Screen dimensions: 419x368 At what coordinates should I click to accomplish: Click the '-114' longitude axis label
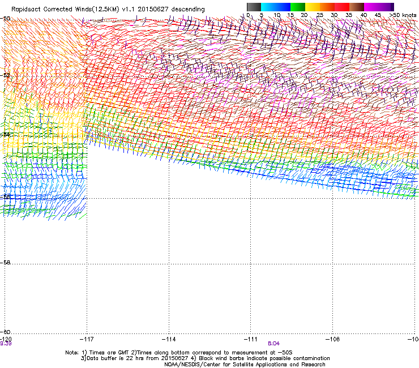(x=169, y=339)
